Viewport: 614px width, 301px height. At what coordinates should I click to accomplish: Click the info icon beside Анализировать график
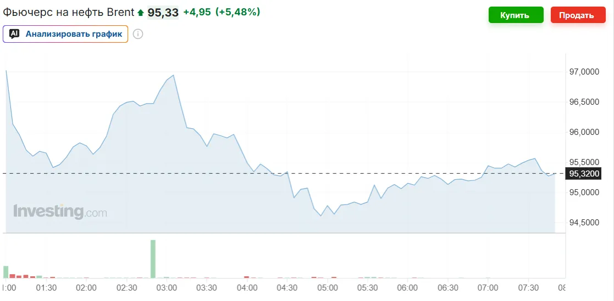coord(138,34)
